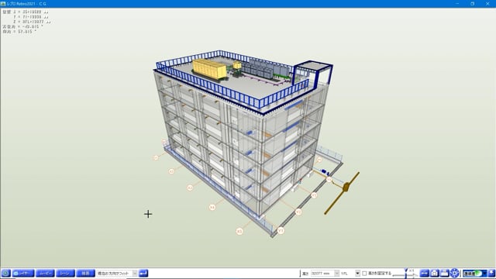Open the シーン (Scene) button
The height and width of the screenshot is (279, 496).
65,273
